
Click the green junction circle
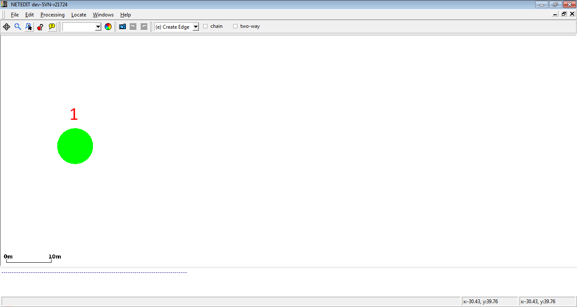[75, 146]
